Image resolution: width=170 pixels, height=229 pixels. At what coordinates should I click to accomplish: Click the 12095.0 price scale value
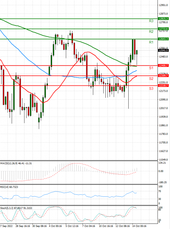click(x=163, y=100)
